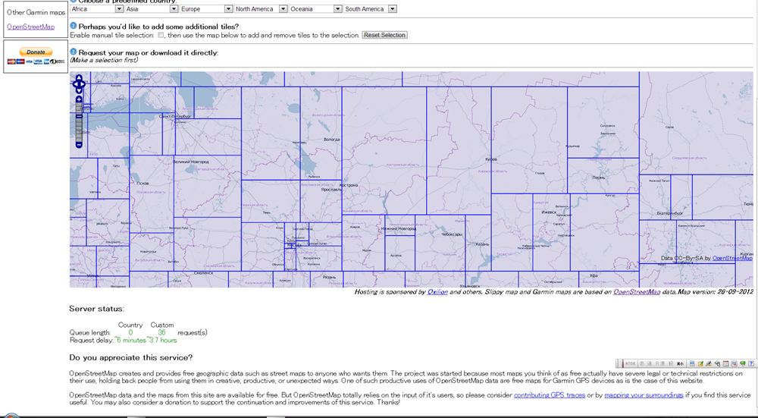This screenshot has width=758, height=418.
Task: Open the North America country dropdown
Action: [x=261, y=8]
